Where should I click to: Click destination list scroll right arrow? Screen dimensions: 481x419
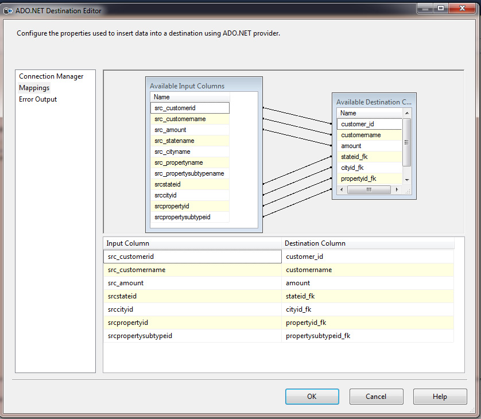[397, 190]
